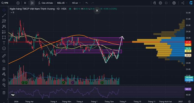Viewport: 194px width, 103px height.
Task: Add a symbol to compare using the plus button
Action: (18, 3)
